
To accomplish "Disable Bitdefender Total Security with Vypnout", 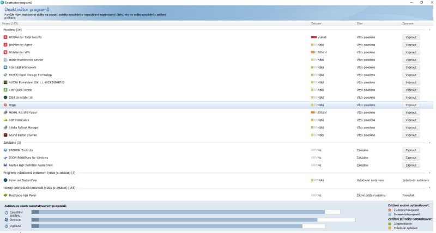I will coord(411,37).
